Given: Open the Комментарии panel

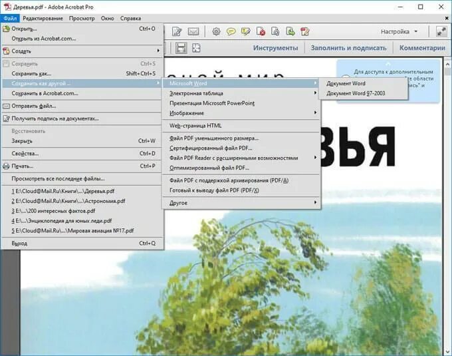Looking at the screenshot, I should click(422, 48).
